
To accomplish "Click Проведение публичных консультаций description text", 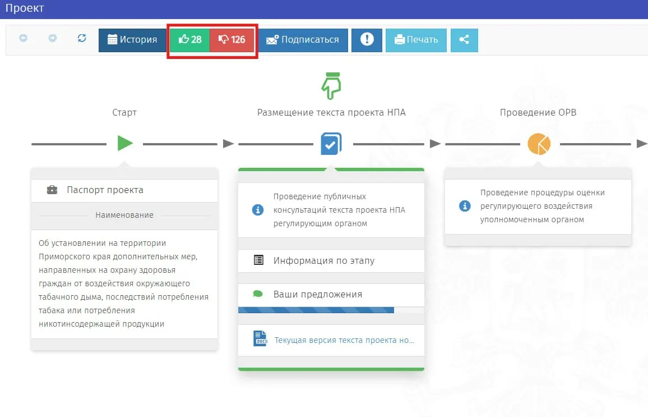I will coord(339,210).
